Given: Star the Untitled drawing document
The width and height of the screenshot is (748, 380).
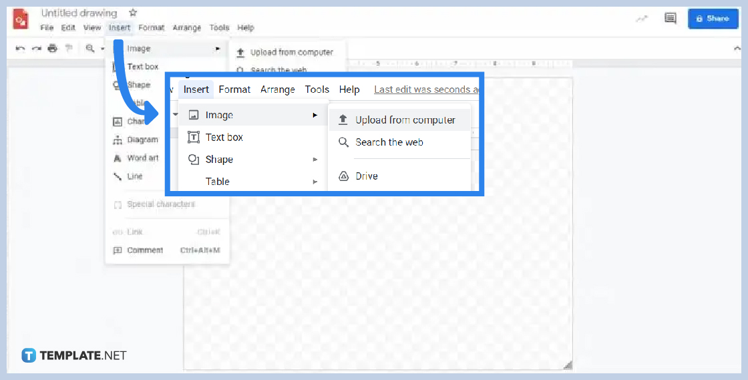Looking at the screenshot, I should pos(133,13).
